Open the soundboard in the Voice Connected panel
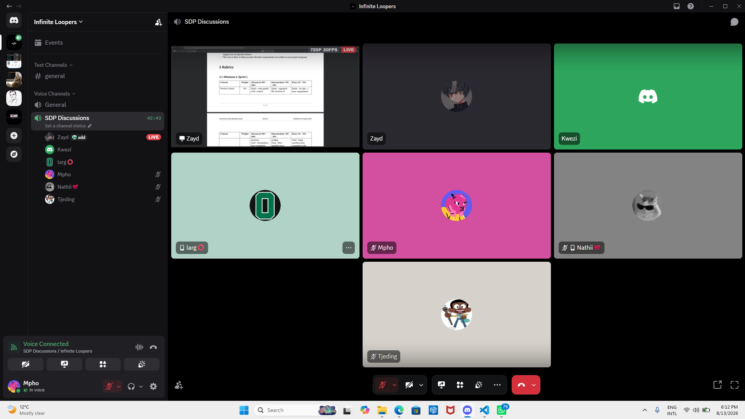Image resolution: width=745 pixels, height=419 pixels. [142, 364]
